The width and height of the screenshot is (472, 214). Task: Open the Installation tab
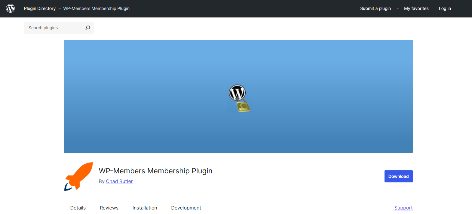click(145, 208)
